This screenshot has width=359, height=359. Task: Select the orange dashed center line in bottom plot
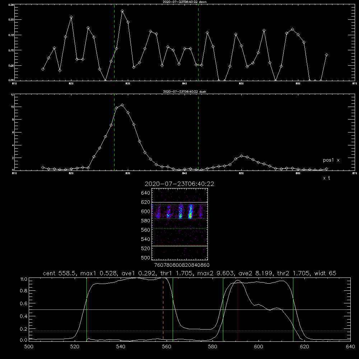point(163,309)
